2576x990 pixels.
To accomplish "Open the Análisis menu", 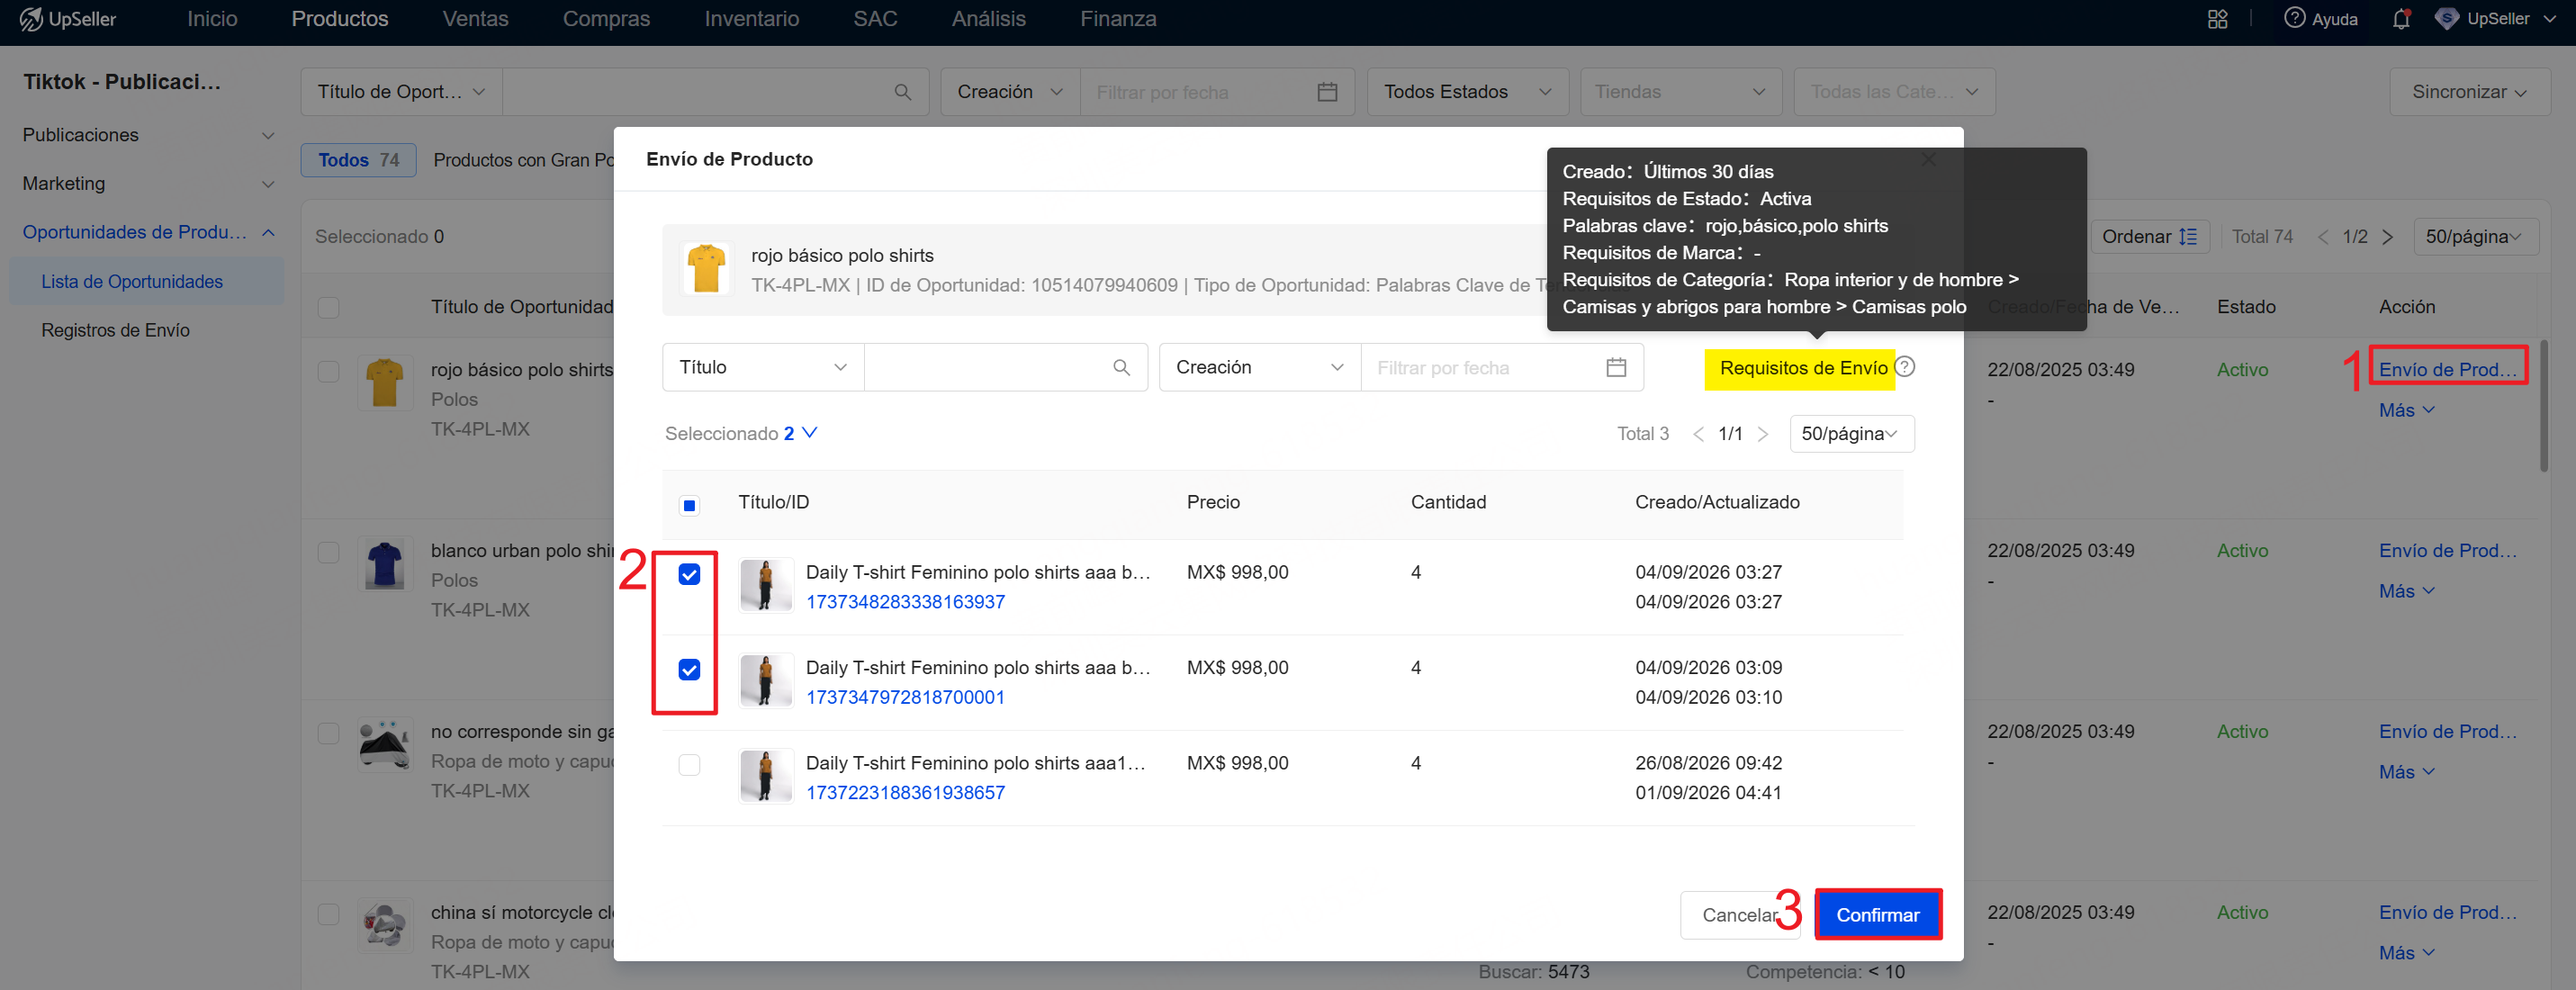I will click(989, 19).
